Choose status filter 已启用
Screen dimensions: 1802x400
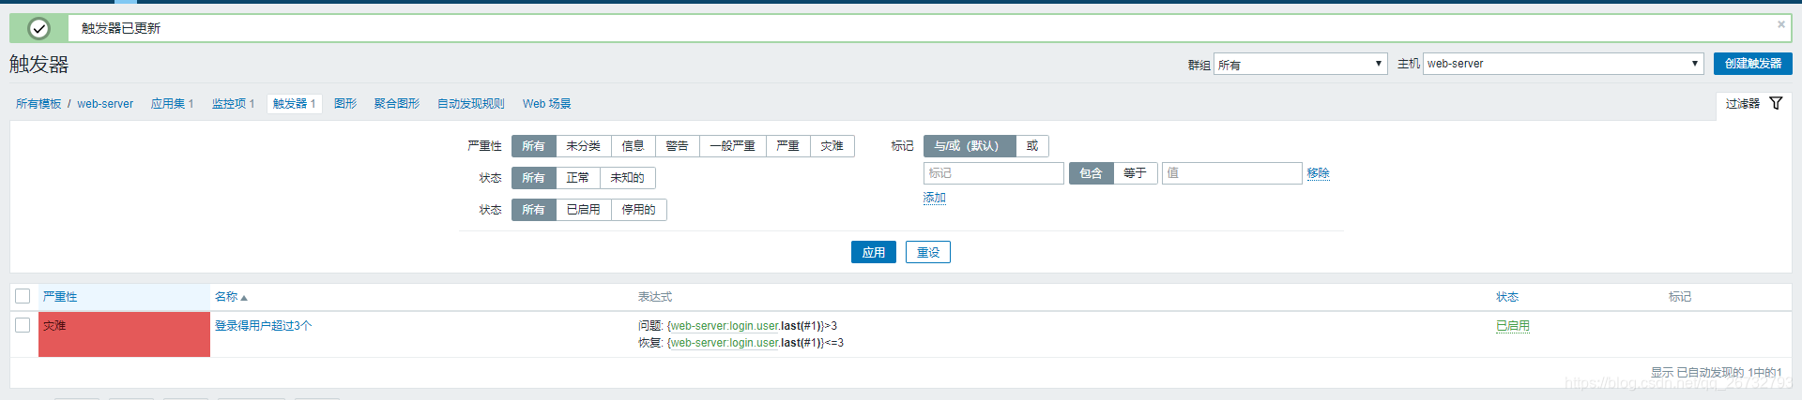583,210
